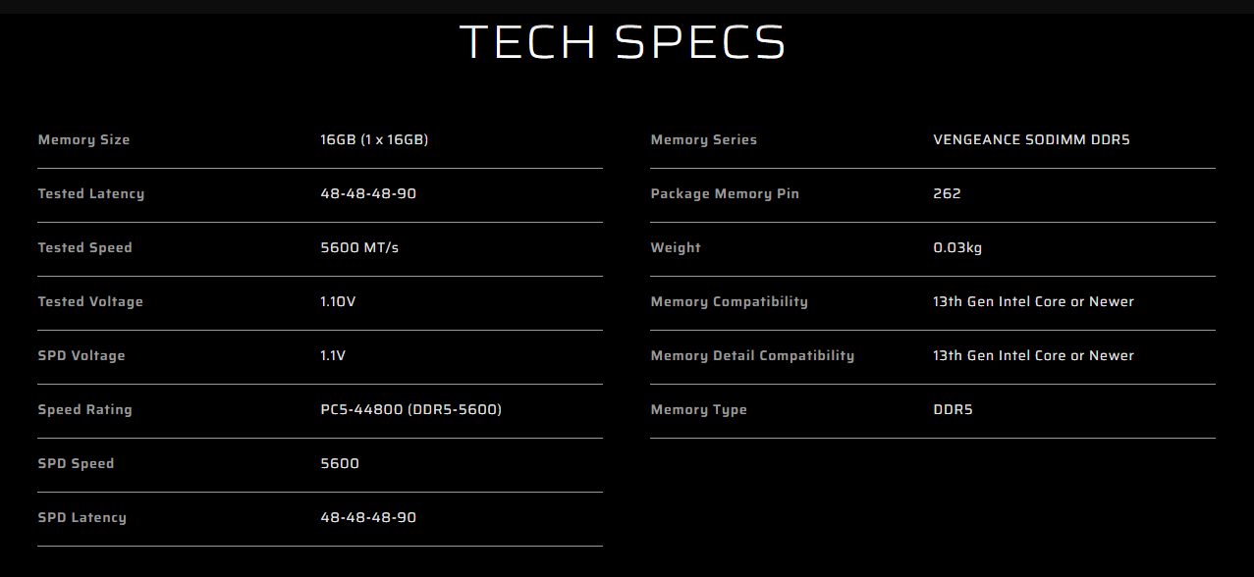Viewport: 1254px width, 577px height.
Task: Click the VENGEANCE SODIMM DDR5 series value
Action: [1031, 140]
